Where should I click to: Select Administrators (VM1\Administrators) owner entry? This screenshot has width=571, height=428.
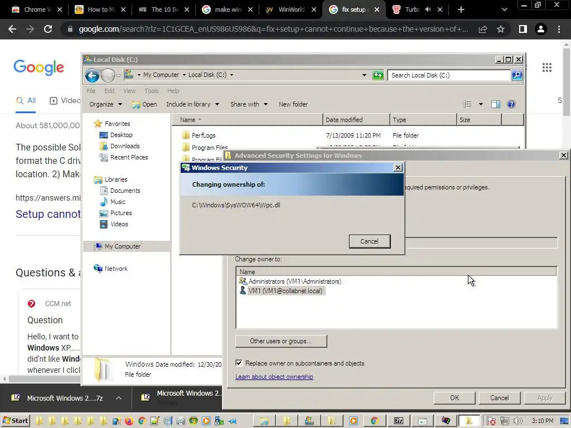click(290, 281)
